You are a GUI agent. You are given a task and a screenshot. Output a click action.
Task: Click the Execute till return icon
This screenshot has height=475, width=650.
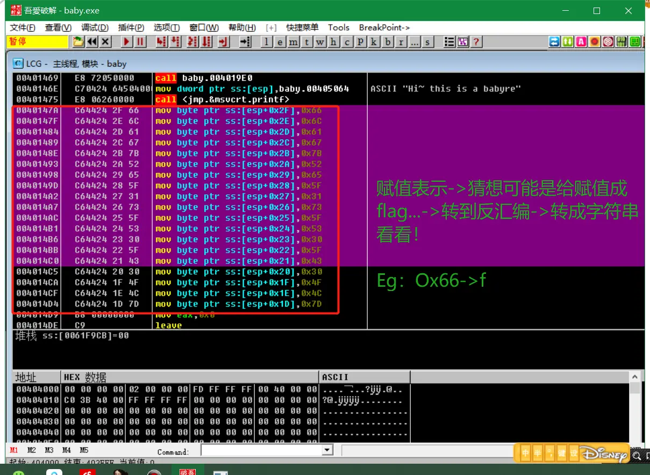pos(223,42)
